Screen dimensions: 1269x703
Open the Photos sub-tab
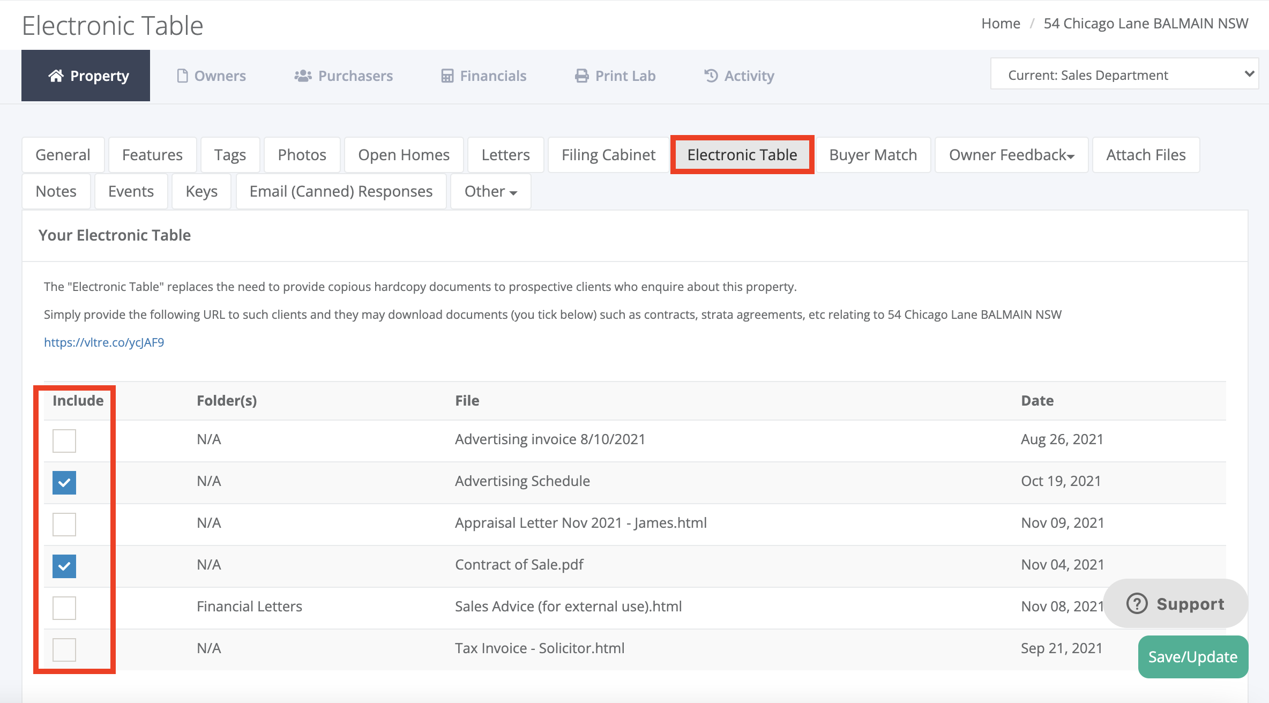(302, 155)
